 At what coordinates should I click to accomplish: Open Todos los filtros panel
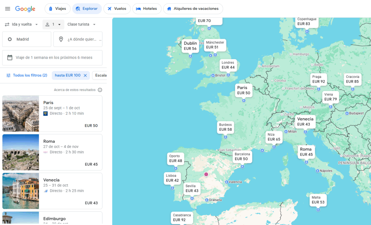coord(27,75)
